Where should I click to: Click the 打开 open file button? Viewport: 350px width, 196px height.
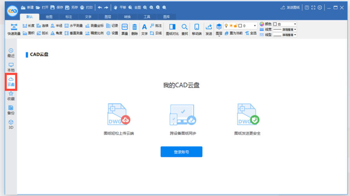[42, 7]
